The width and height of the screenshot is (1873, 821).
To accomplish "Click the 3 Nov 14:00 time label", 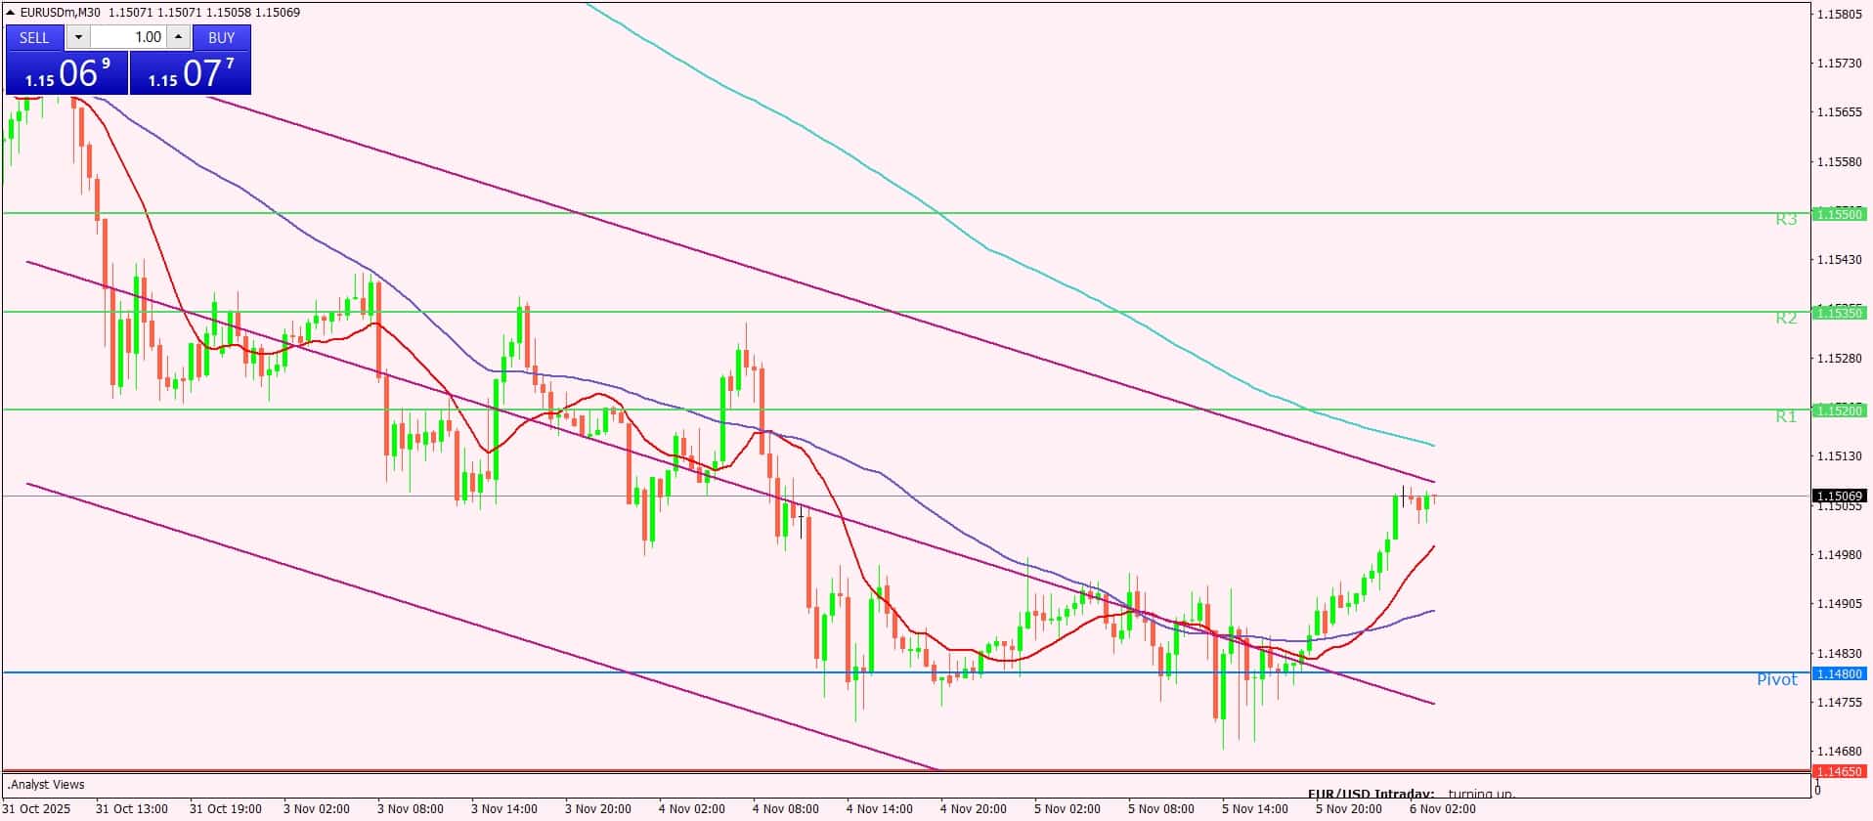I will (504, 809).
